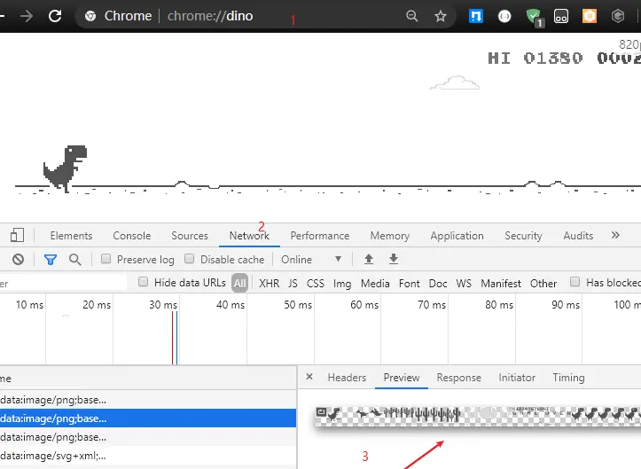Open the Online throttling dropdown
Screen dimensions: 641x469
point(311,259)
